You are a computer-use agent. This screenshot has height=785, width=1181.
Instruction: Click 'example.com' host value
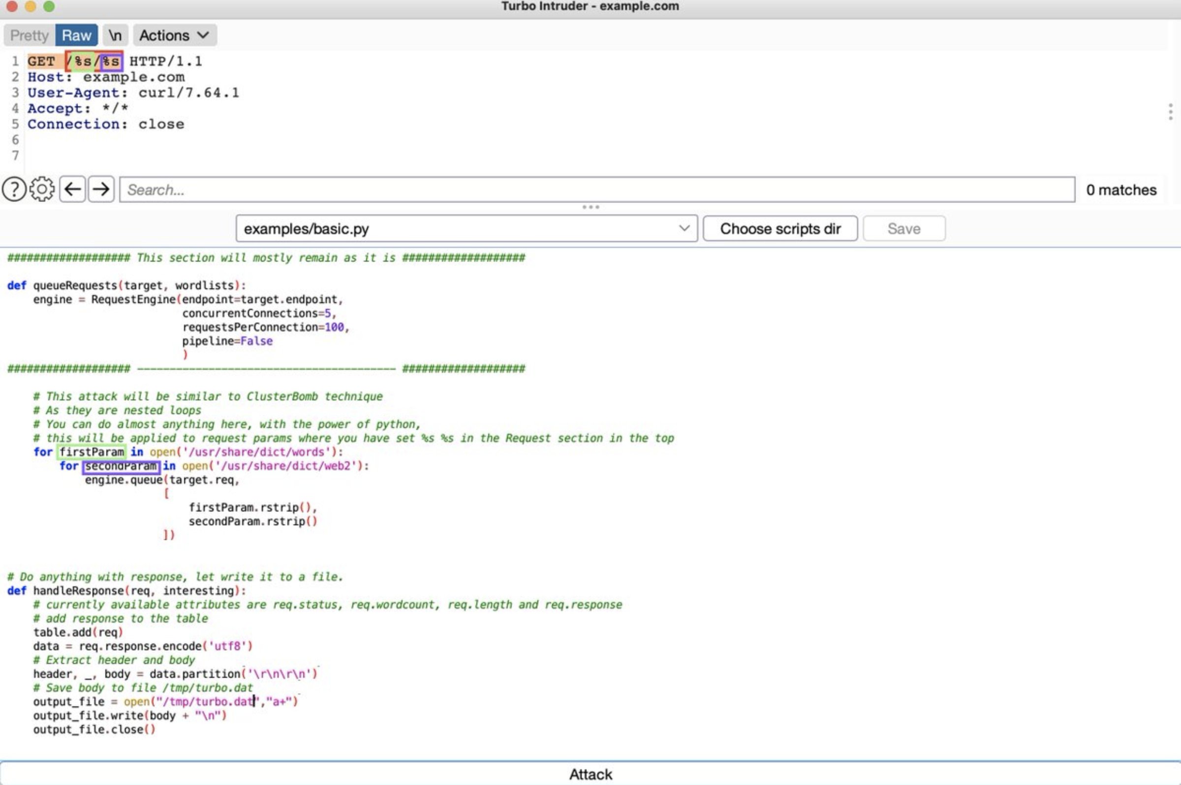coord(134,77)
